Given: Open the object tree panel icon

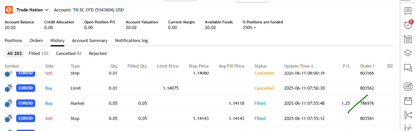Looking at the screenshot, I should pyautogui.click(x=408, y=39).
